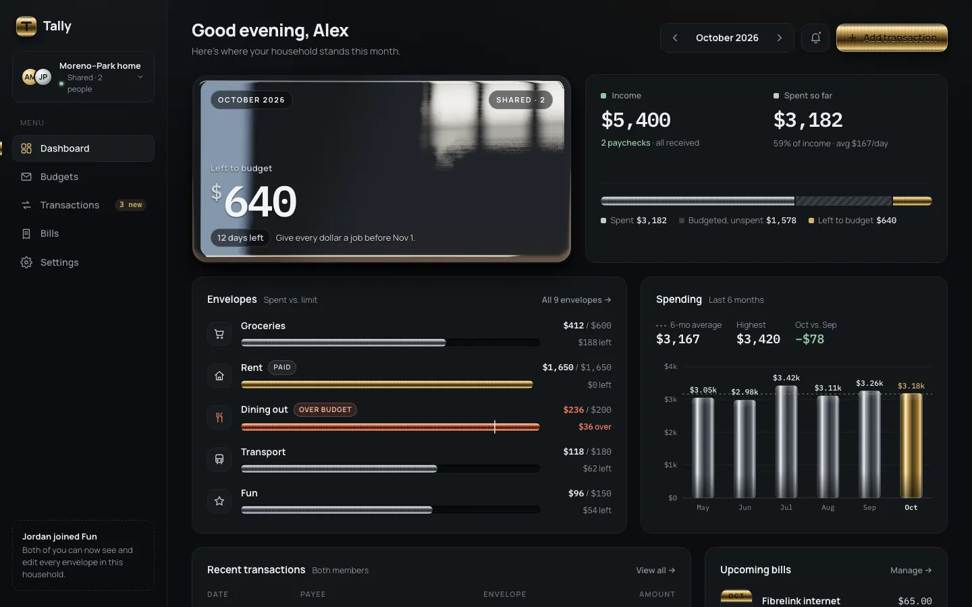Click the Fun star icon
Screen dimensions: 972x607
(x=219, y=501)
